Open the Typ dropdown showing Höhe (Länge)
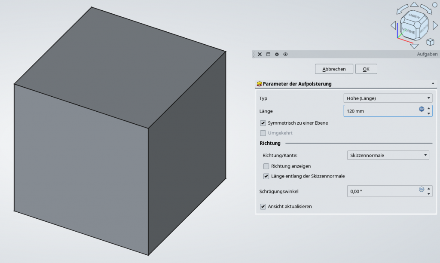 388,98
